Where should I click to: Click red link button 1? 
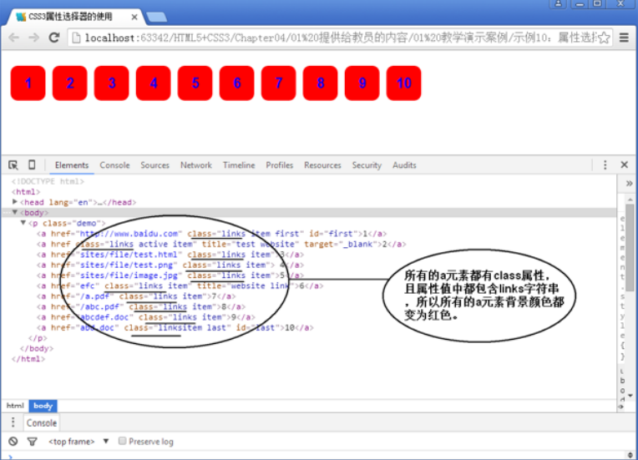(28, 83)
